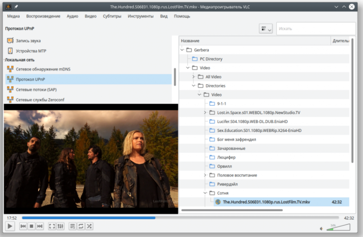Stop playback with the stop button
The width and height of the screenshot is (363, 237).
(x=31, y=226)
